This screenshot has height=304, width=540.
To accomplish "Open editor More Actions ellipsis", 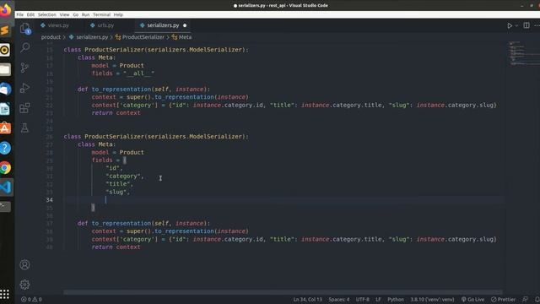I will click(x=537, y=25).
